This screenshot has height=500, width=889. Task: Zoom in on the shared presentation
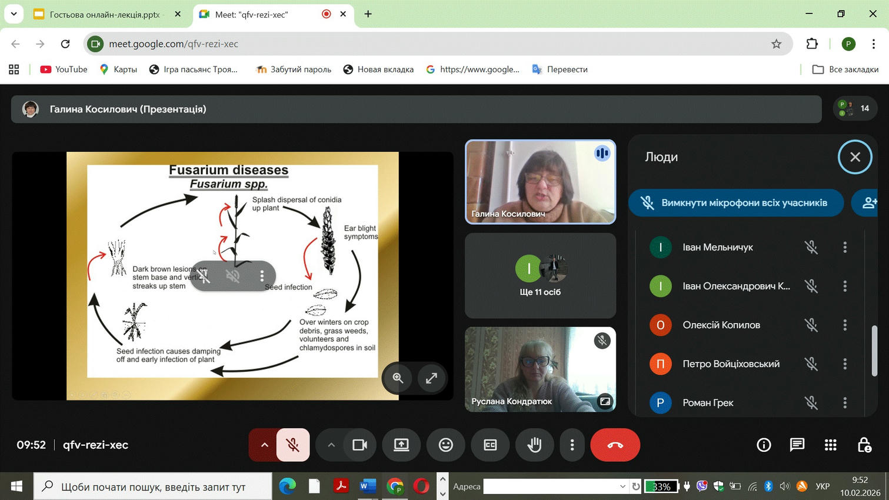pyautogui.click(x=398, y=378)
